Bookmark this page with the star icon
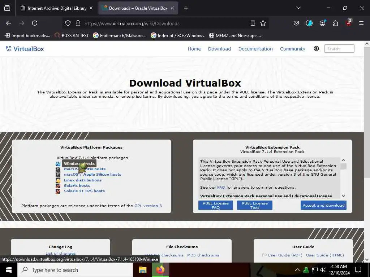Viewport: 370px width, 277px height. [x=263, y=23]
